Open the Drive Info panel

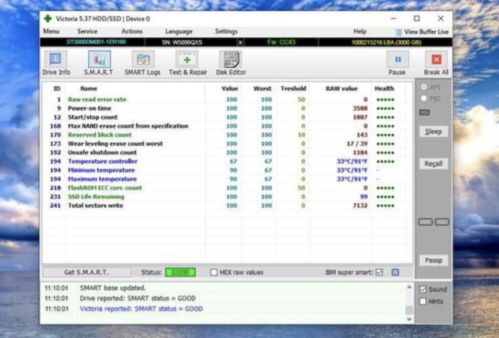(56, 63)
